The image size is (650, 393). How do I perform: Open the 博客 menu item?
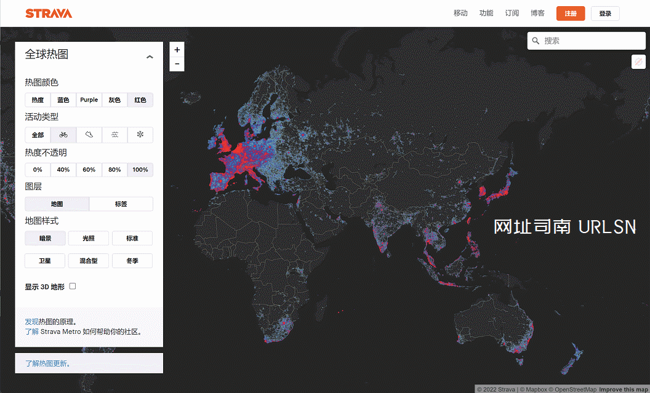pos(537,14)
